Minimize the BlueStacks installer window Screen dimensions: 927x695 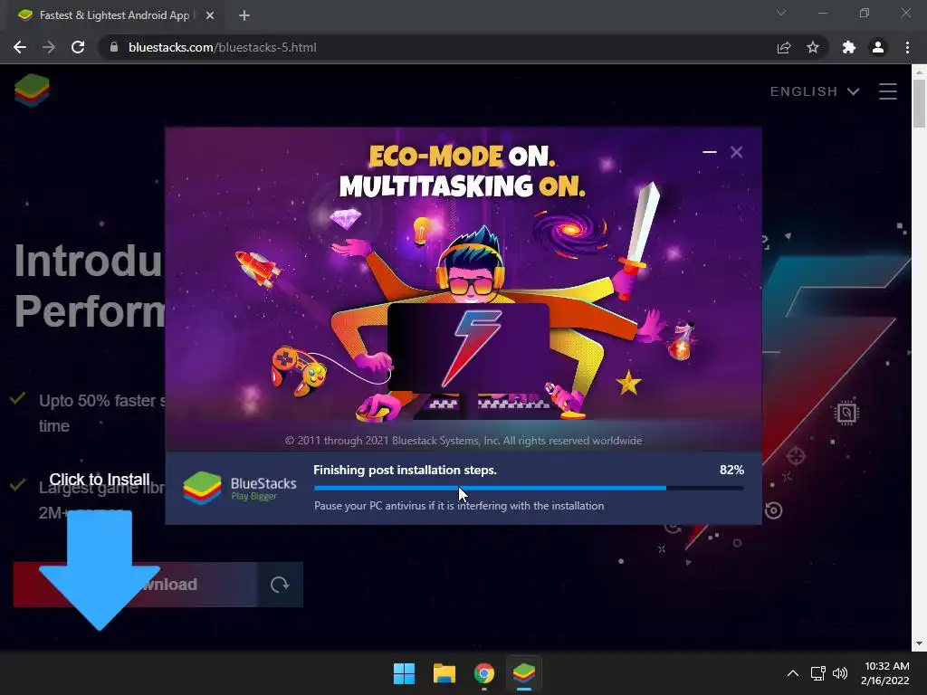[x=710, y=152]
